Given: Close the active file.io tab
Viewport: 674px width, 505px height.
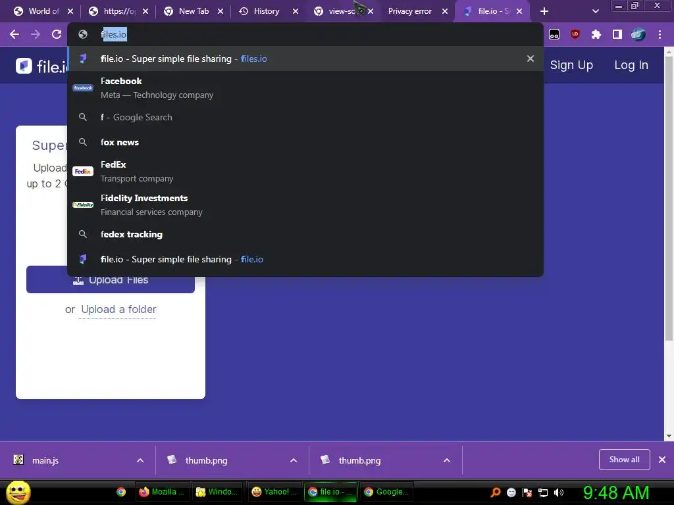Looking at the screenshot, I should 519,11.
